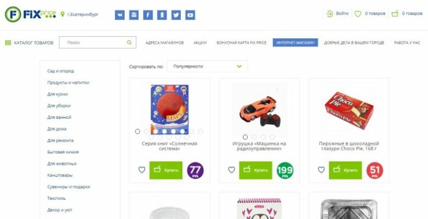Viewport: 428px width, 219px height.
Task: Open the Twitter social icon
Action: (176, 15)
